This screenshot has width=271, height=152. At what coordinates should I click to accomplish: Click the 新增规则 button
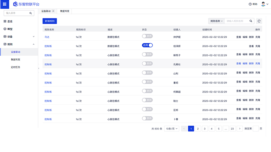coord(49,21)
